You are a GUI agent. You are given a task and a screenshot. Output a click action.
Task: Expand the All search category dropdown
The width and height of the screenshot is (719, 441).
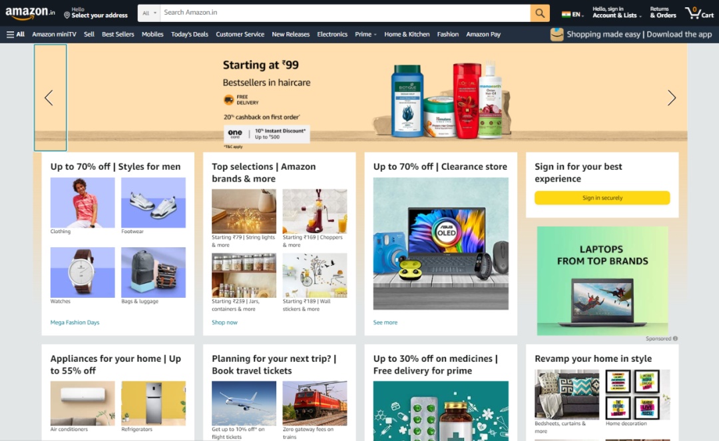[150, 13]
